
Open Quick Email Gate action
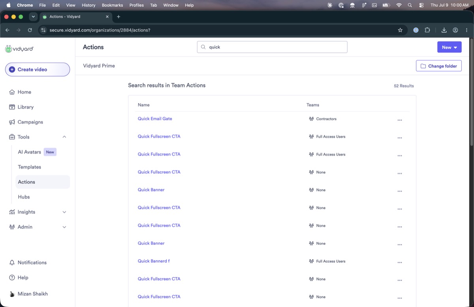click(155, 119)
